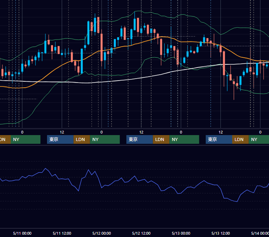This screenshot has width=269, height=237.
Task: Click the 5/13 12:00 date label
Action: [221, 233]
